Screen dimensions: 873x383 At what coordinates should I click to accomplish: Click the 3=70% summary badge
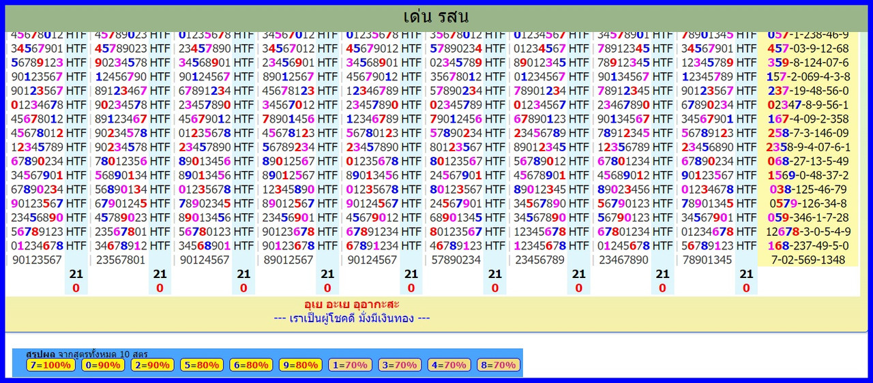coord(400,365)
